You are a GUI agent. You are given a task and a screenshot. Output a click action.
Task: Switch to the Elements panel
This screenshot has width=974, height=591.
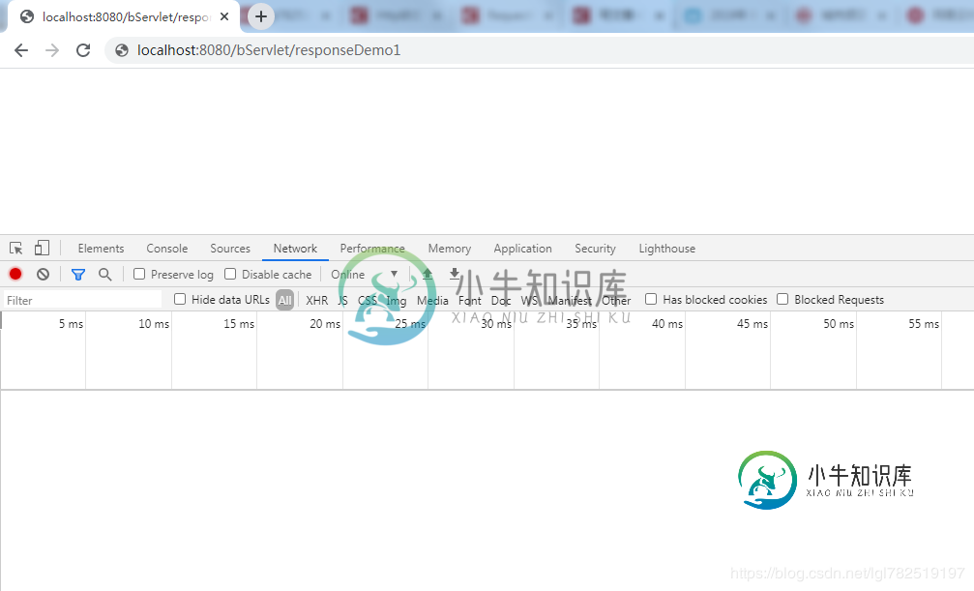pyautogui.click(x=101, y=249)
